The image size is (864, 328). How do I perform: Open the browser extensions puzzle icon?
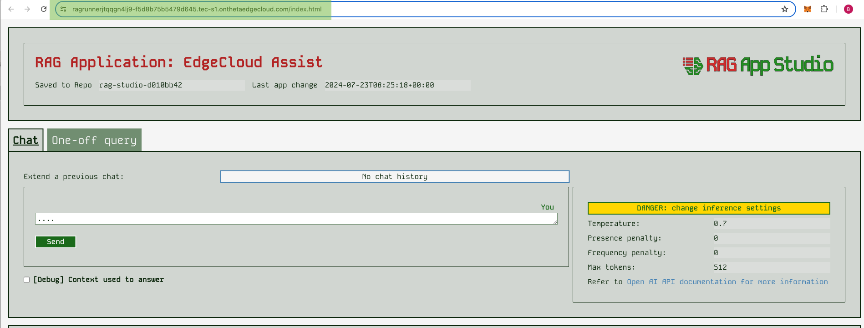point(824,9)
